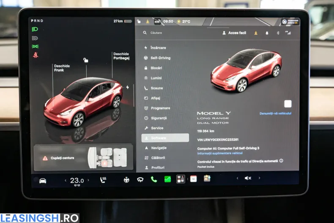
Task: Tap download icon next to Acces facil
Action: click(x=256, y=33)
